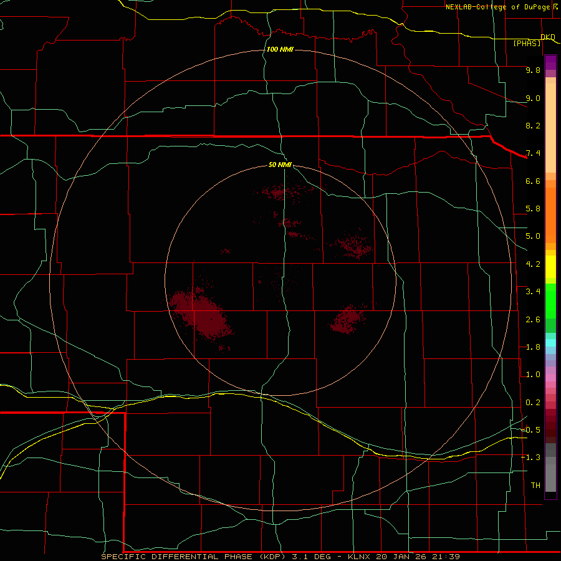
Task: Click the 1.0 color scale value
Action: click(x=533, y=375)
